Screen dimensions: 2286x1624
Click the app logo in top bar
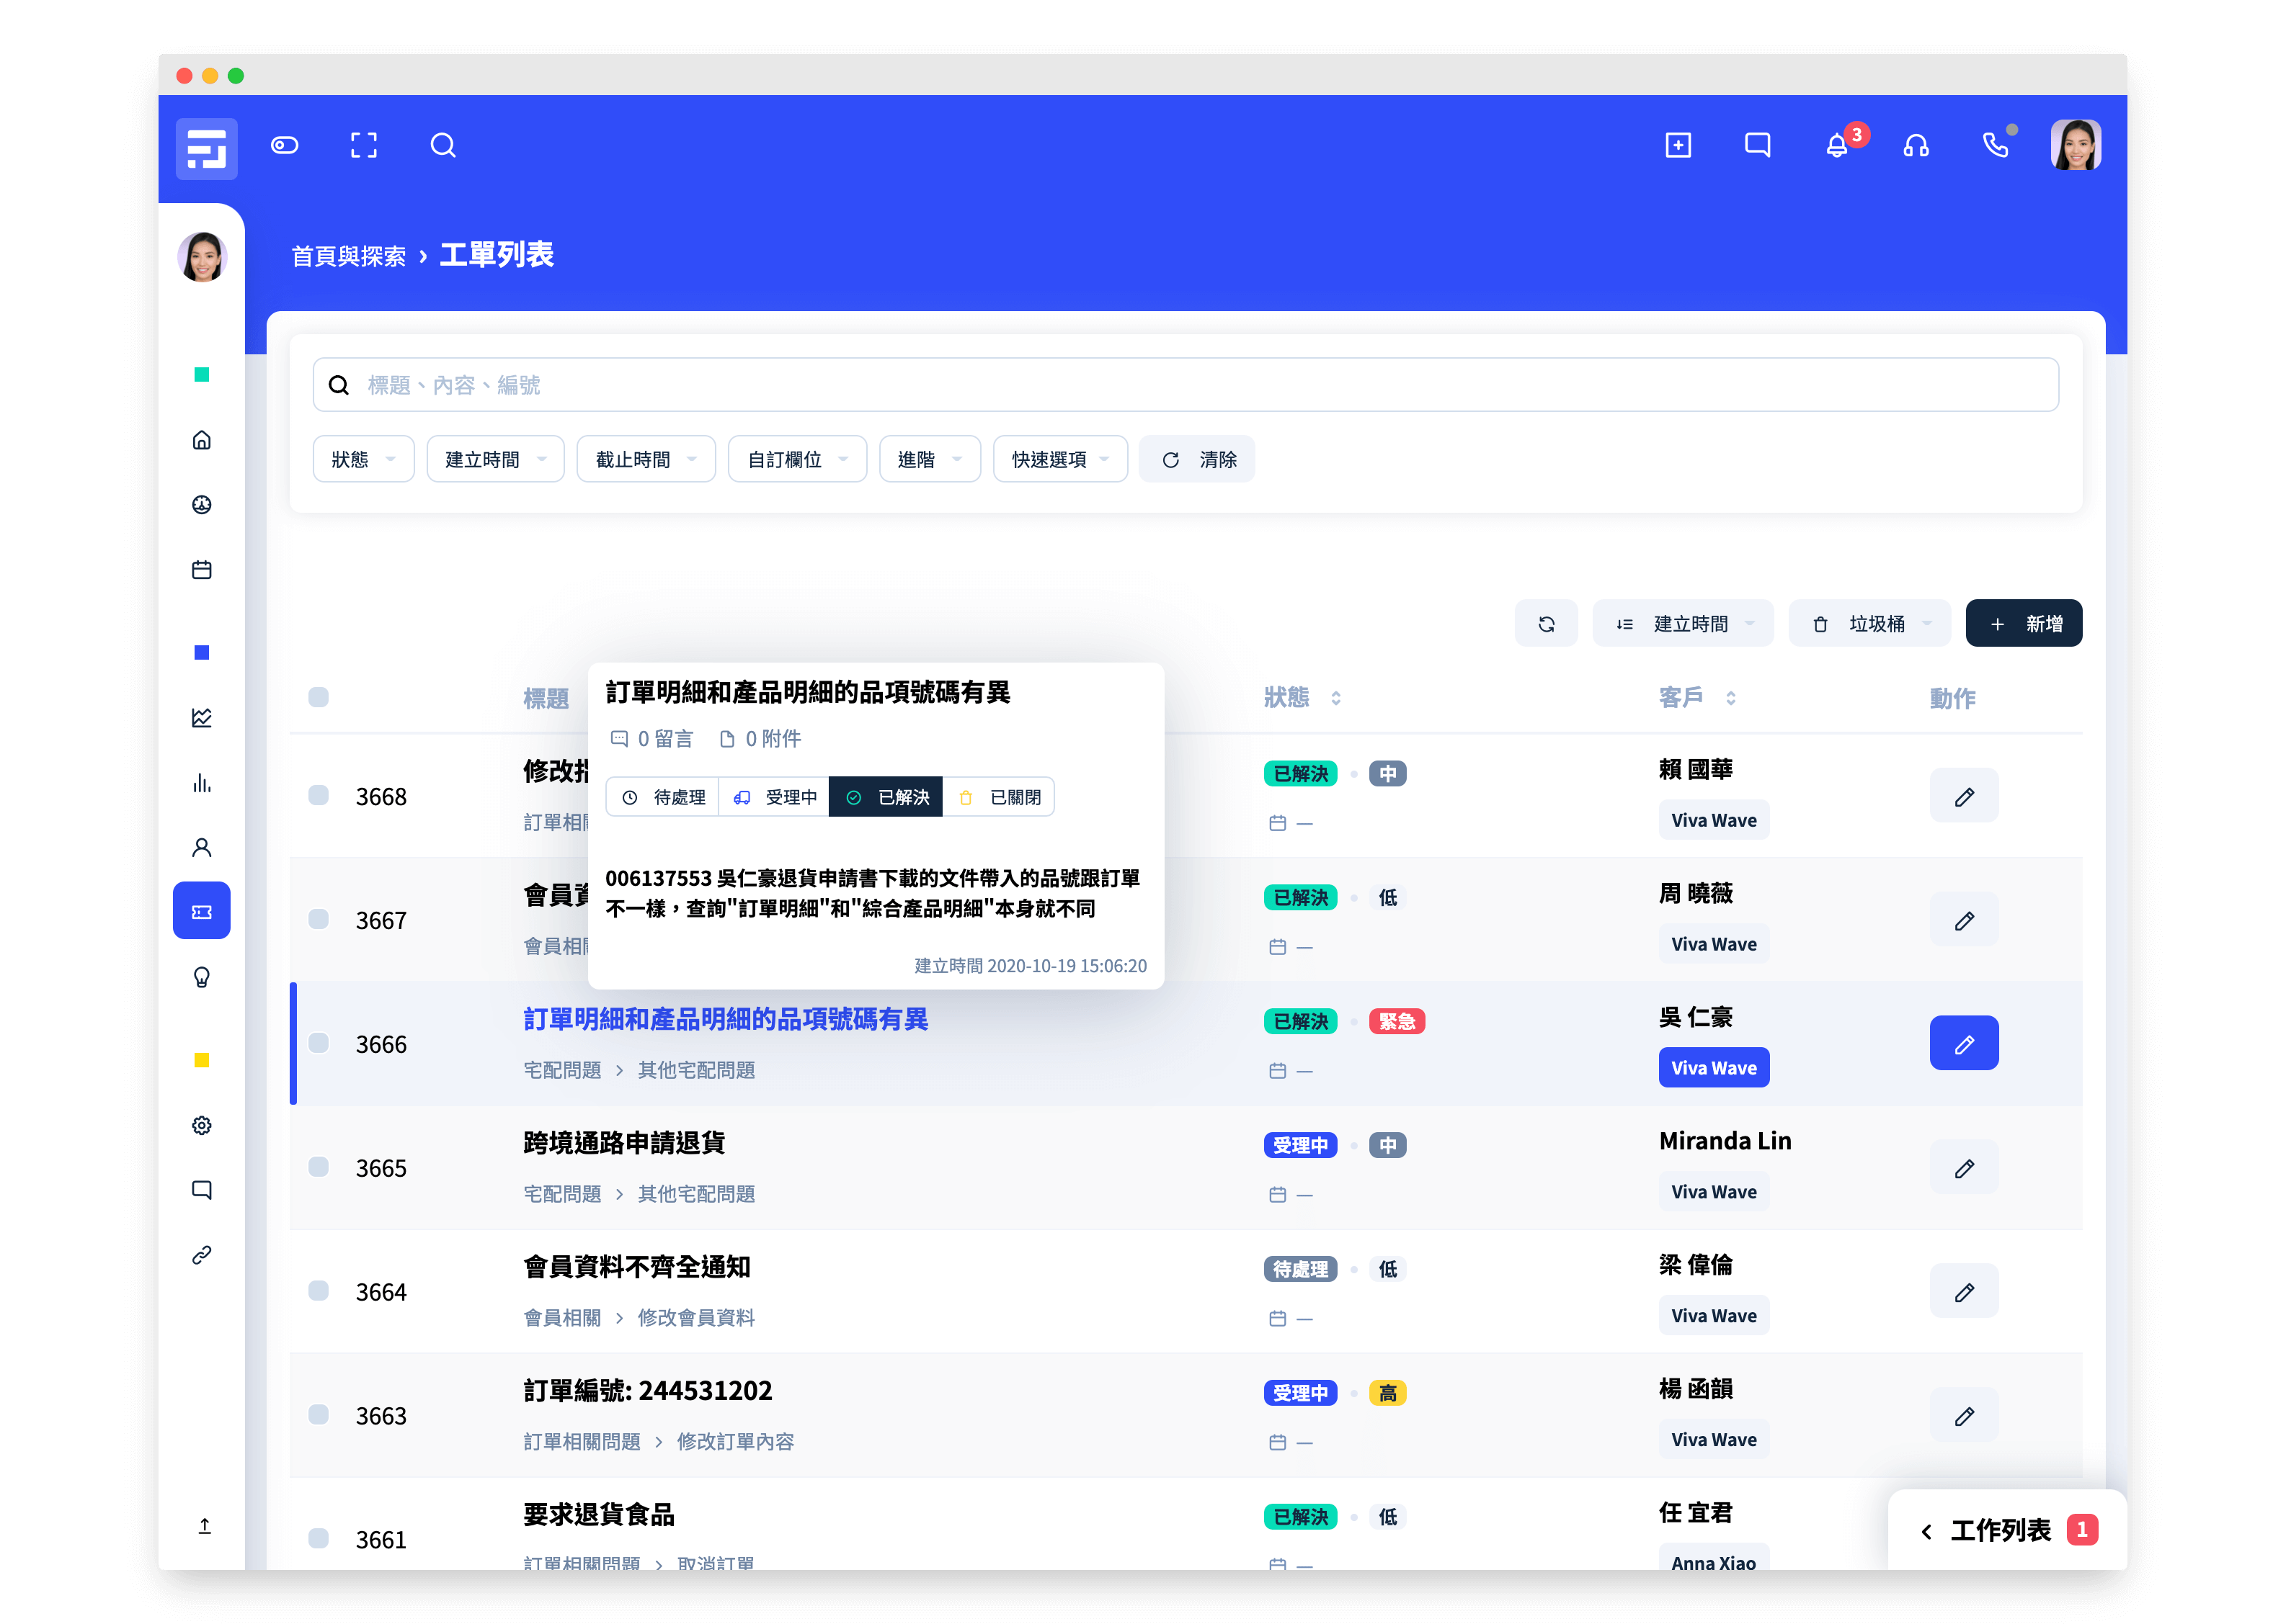[x=206, y=148]
